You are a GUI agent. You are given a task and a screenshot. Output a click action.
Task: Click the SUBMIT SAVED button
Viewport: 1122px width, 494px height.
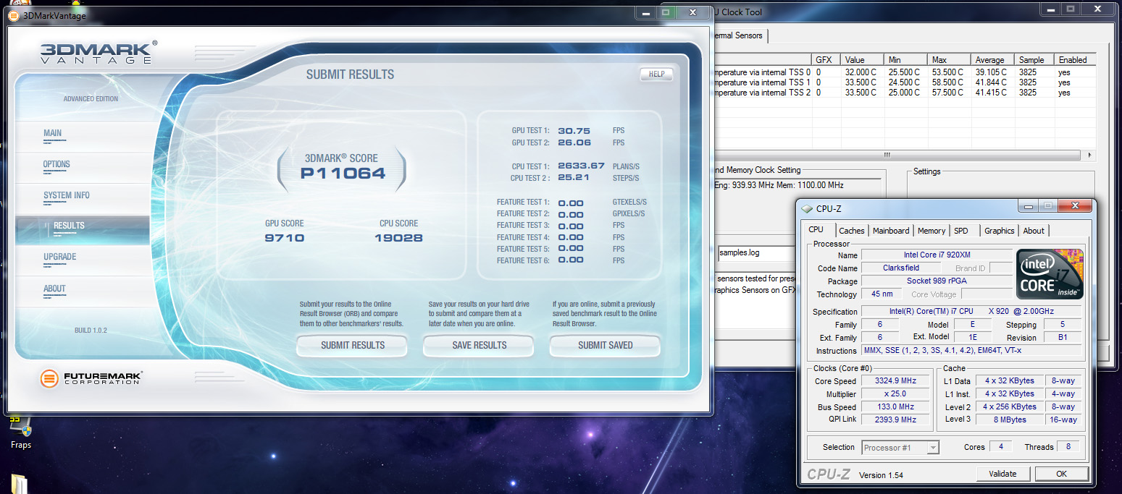[606, 346]
